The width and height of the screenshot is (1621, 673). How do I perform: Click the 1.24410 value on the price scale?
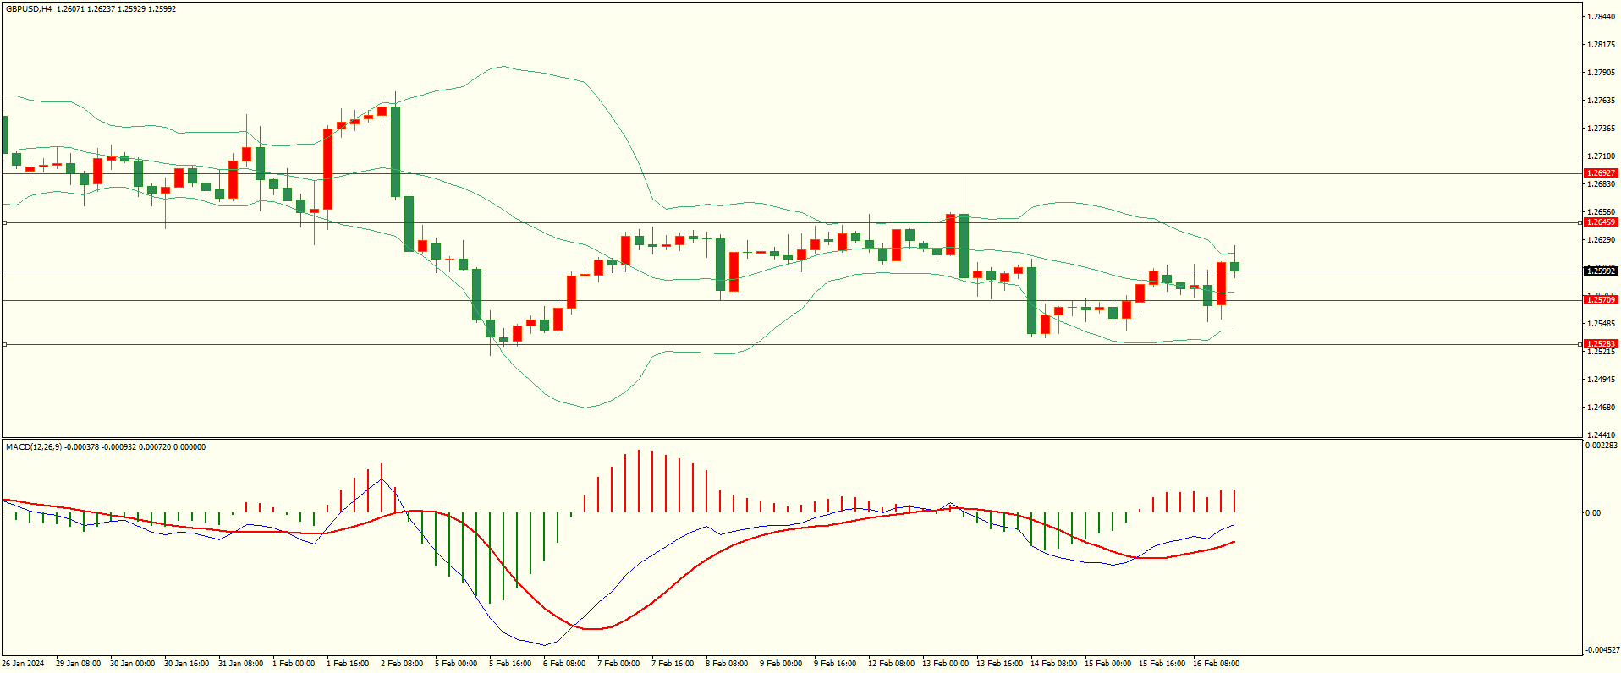pyautogui.click(x=1601, y=435)
